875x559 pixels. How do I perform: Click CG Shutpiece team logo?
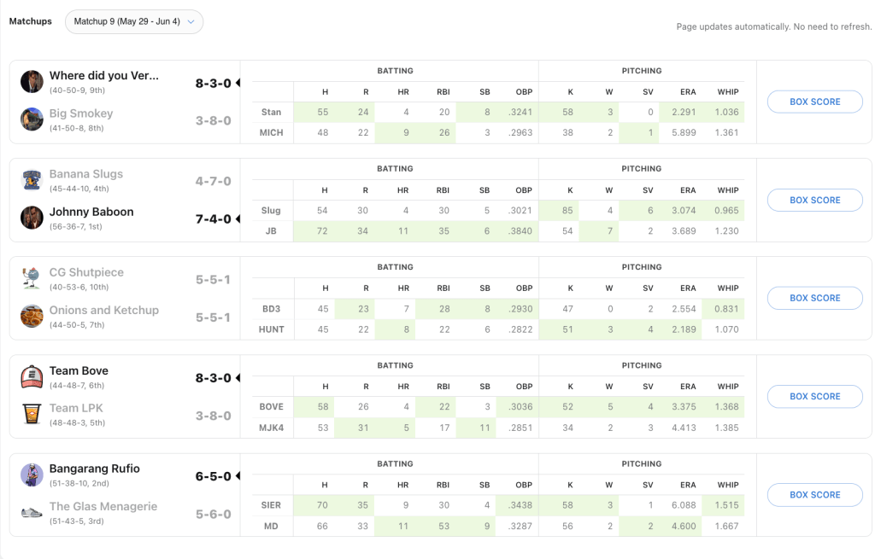pos(32,278)
